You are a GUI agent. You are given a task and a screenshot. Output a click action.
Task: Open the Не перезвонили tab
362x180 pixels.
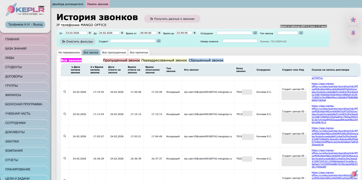coord(69,52)
